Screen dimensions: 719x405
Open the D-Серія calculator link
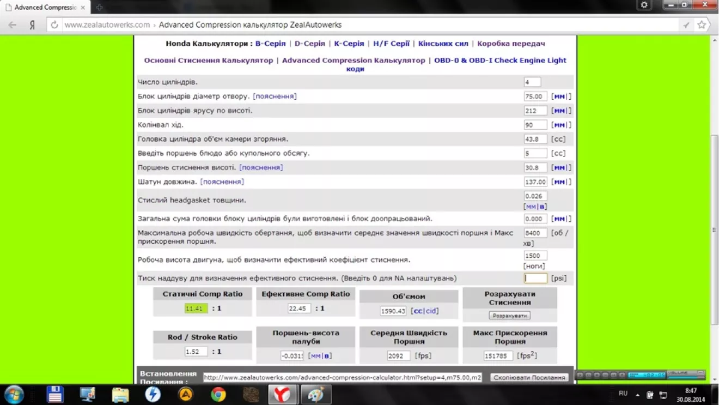(310, 44)
